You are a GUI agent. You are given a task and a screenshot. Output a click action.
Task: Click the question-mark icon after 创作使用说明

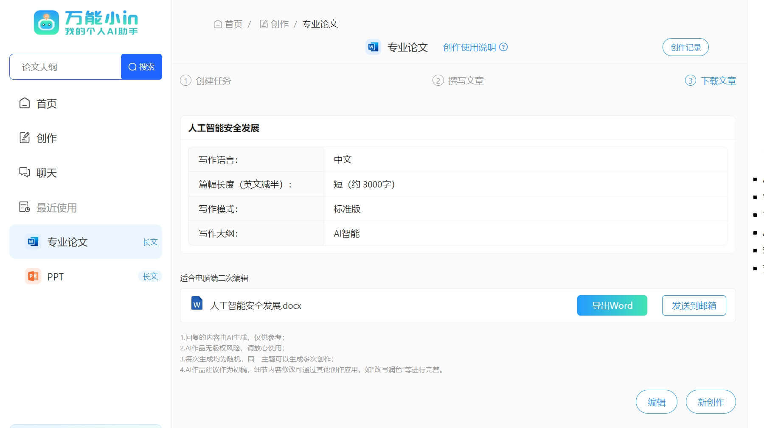click(503, 48)
